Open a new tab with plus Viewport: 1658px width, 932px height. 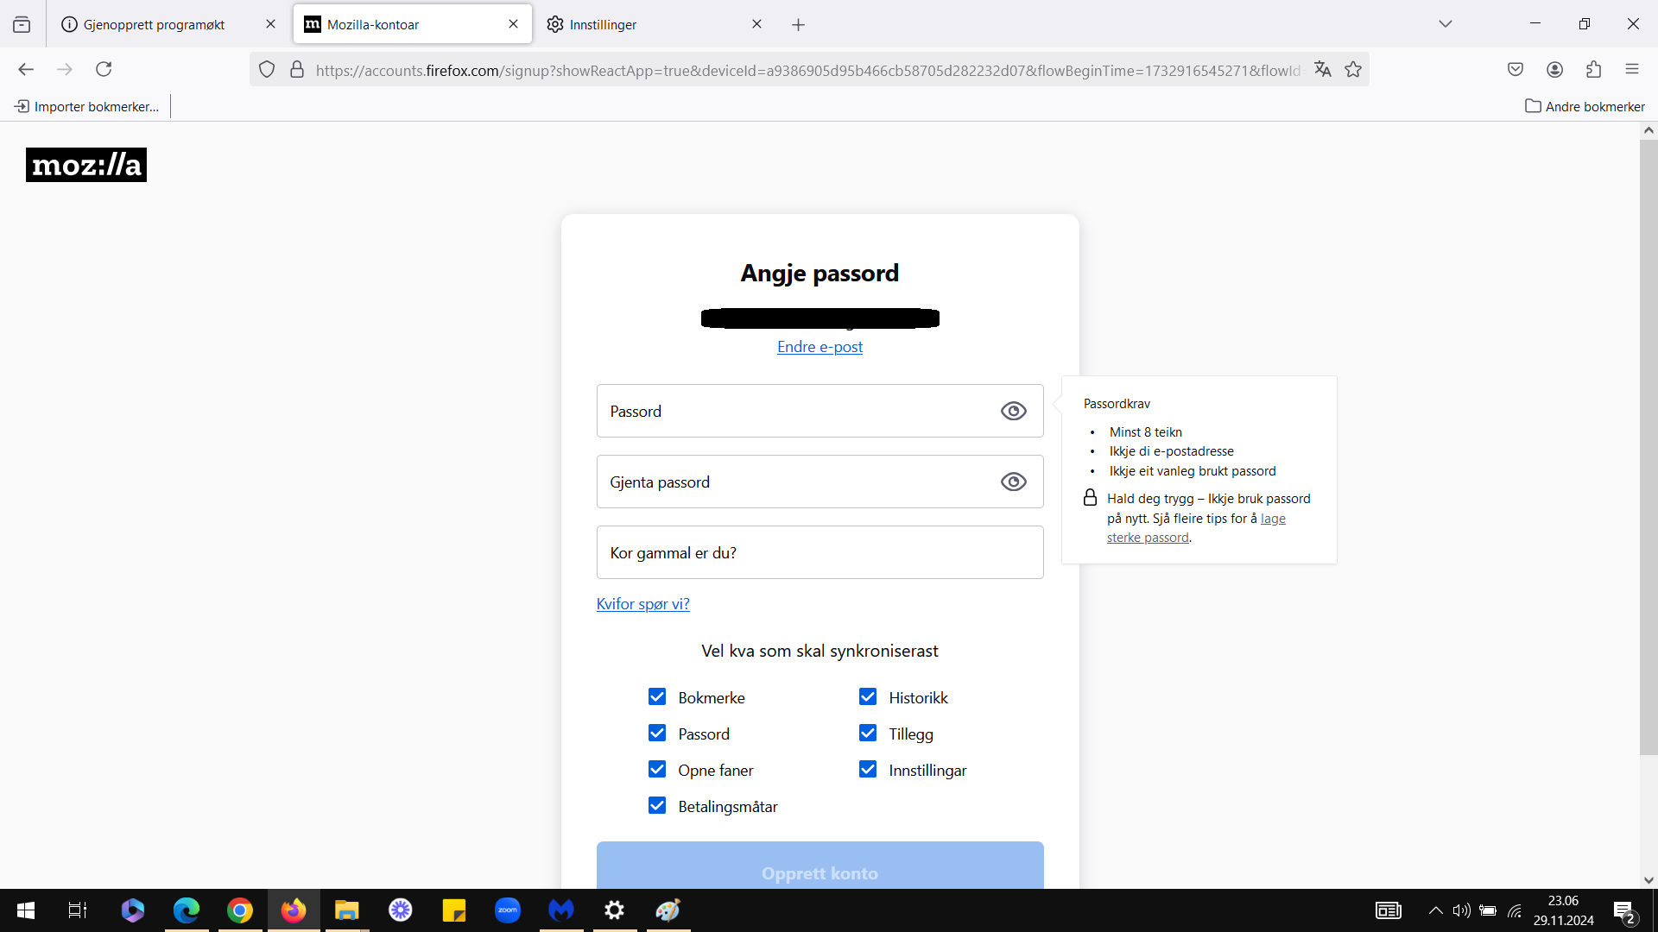[x=798, y=24]
